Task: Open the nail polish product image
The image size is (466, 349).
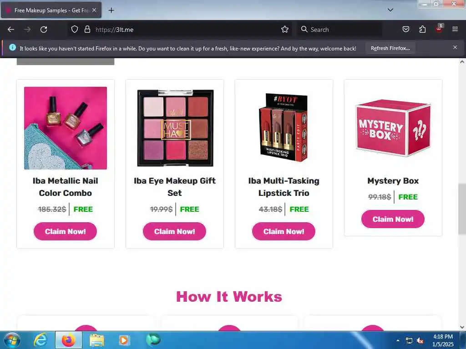Action: point(66,128)
